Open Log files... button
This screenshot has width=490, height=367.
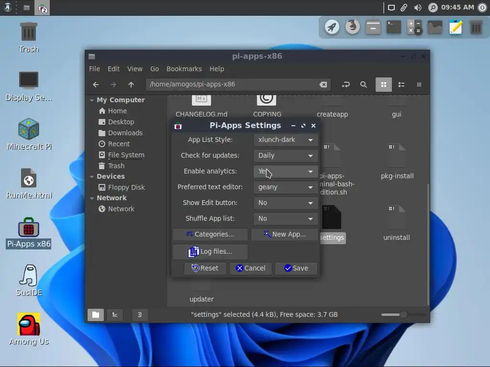[x=211, y=251]
